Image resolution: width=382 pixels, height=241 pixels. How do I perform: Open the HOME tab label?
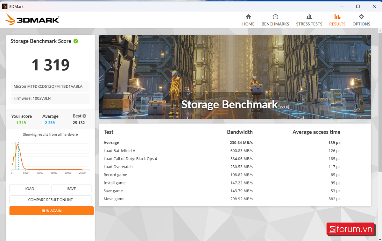(x=248, y=24)
